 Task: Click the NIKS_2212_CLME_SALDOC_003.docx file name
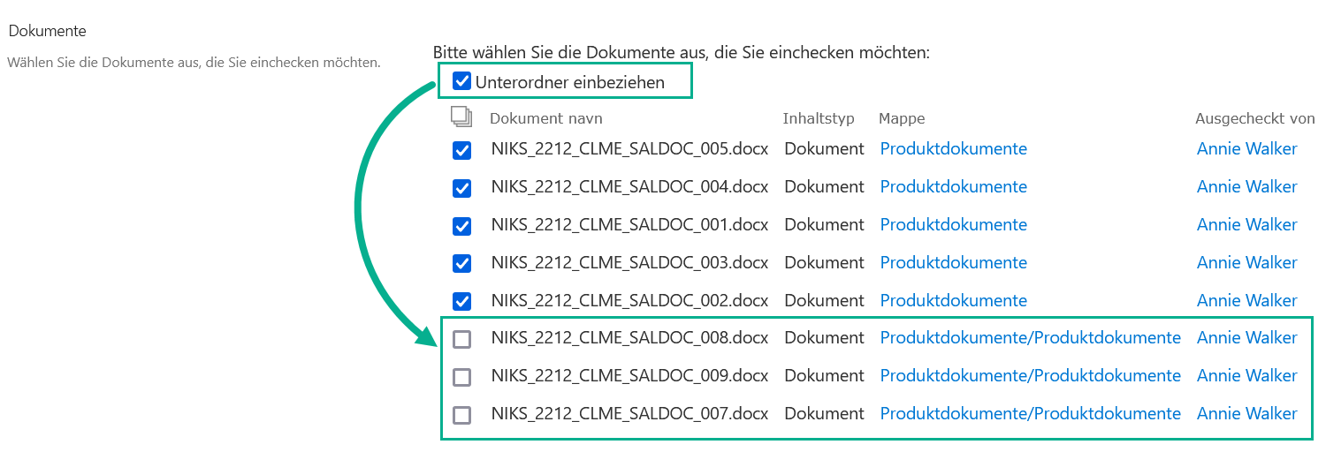pyautogui.click(x=629, y=263)
